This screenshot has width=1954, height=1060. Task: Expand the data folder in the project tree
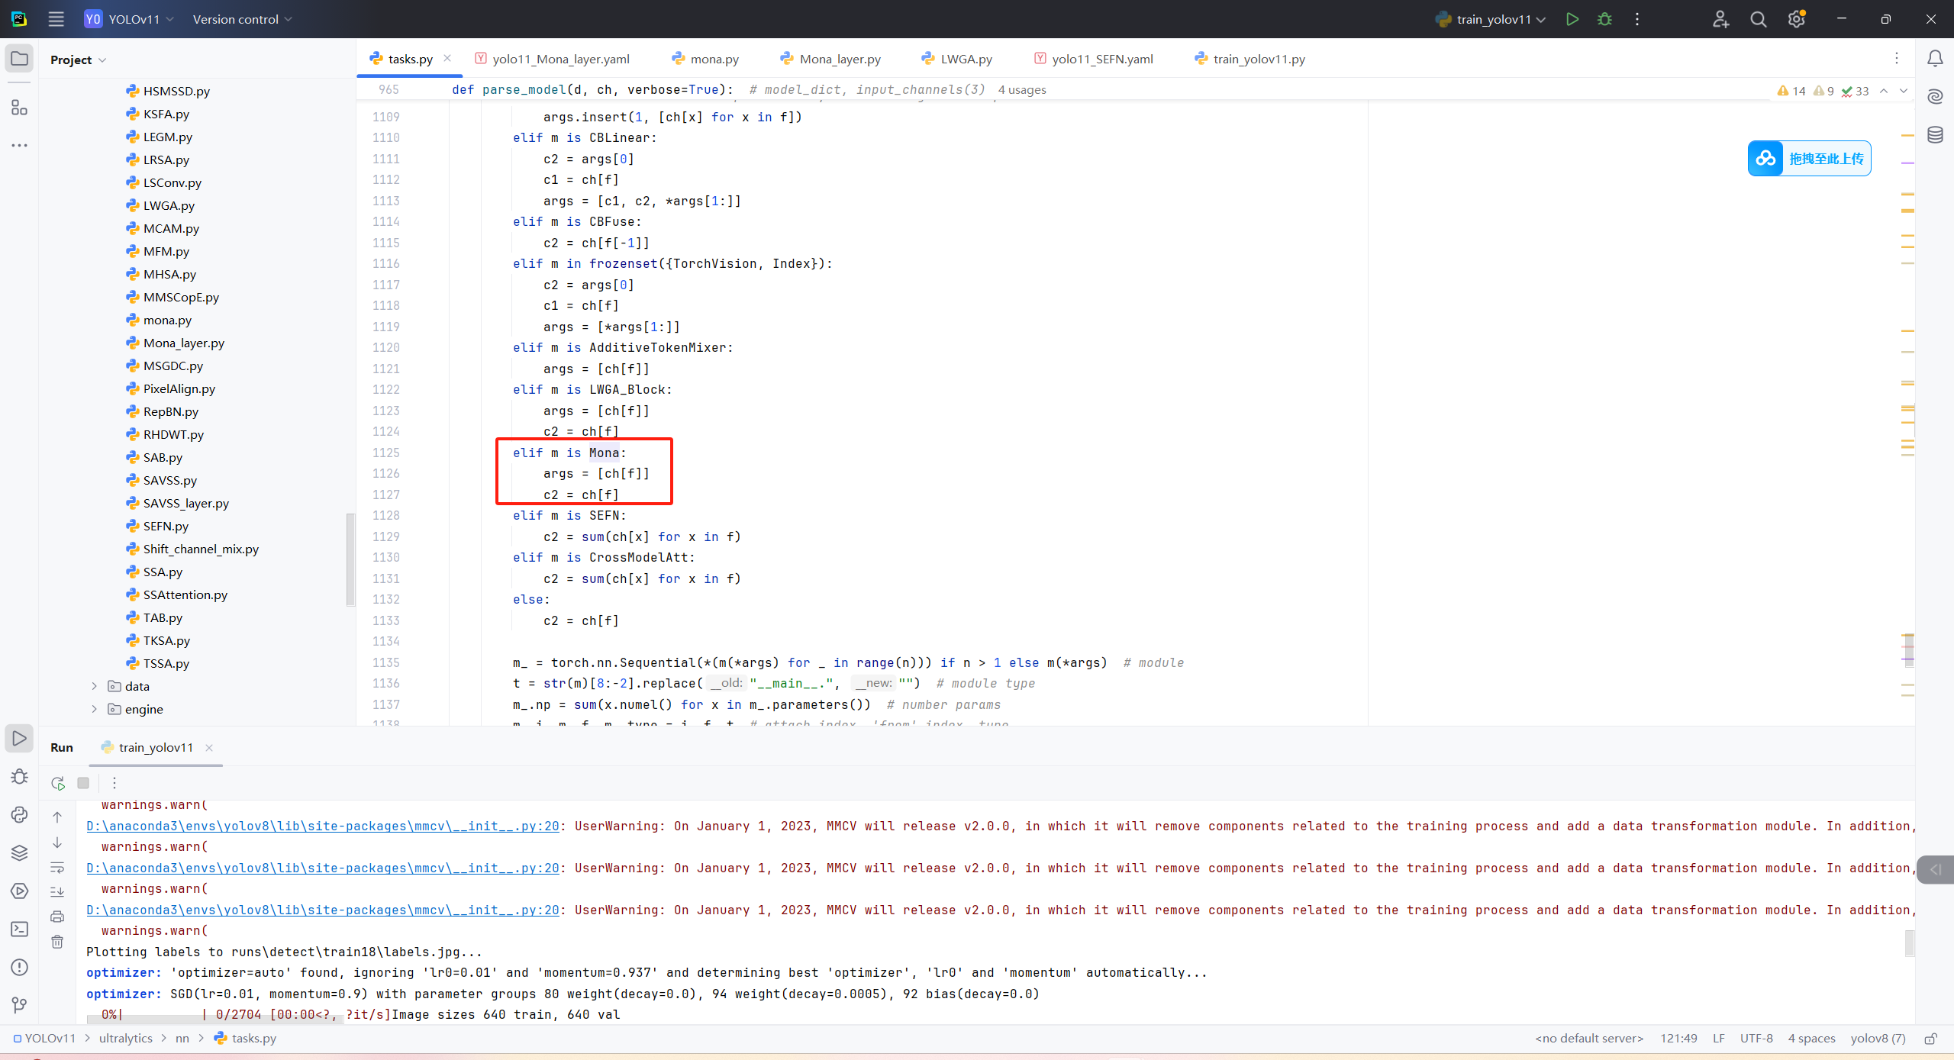(95, 686)
